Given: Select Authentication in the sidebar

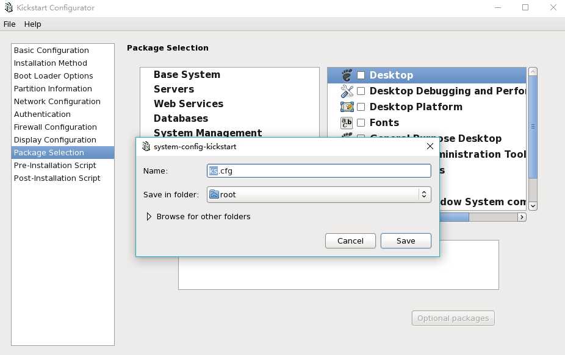Looking at the screenshot, I should [x=63, y=114].
